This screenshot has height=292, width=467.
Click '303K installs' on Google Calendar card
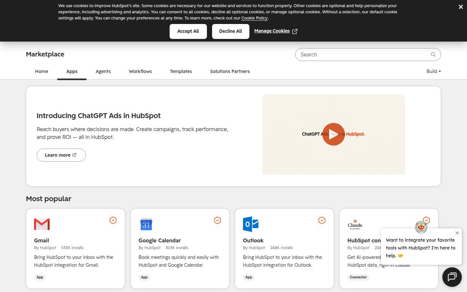[x=177, y=248]
